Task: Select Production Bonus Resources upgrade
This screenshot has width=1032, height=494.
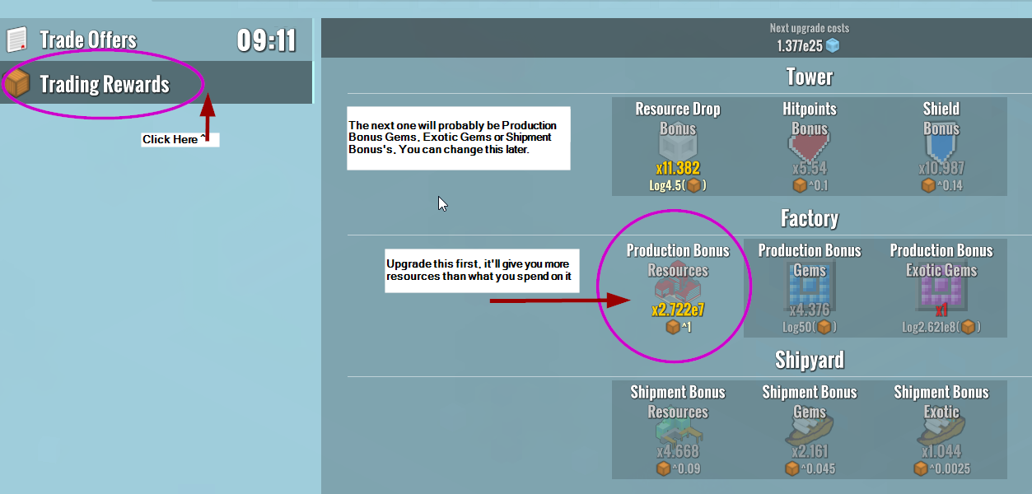Action: pyautogui.click(x=678, y=288)
